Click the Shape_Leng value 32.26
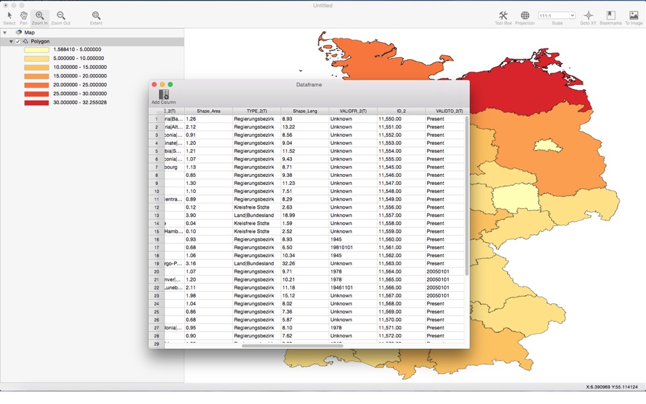The image size is (646, 404). [305, 263]
